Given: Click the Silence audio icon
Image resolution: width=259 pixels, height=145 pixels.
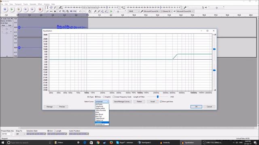Looking at the screenshot, I should pyautogui.click(x=75, y=11).
